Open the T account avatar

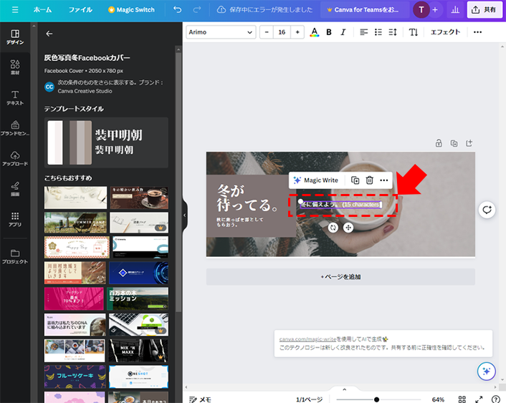point(421,10)
